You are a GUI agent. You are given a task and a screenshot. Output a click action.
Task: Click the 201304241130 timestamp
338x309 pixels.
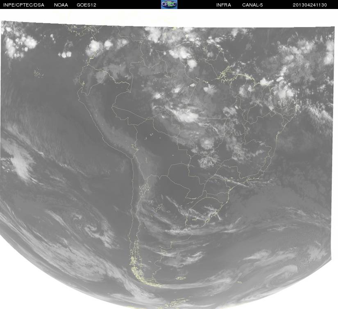point(310,5)
